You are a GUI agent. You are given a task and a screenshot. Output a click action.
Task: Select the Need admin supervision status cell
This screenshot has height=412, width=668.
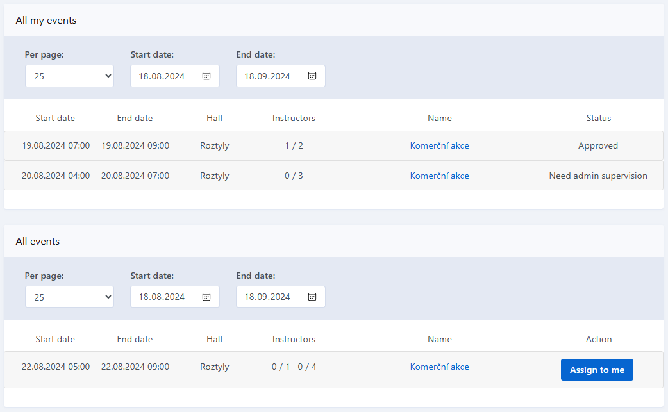[598, 176]
